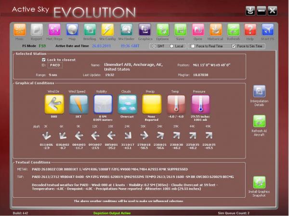
Task: Click the yellow Precip condition tile
Action: (x=152, y=104)
